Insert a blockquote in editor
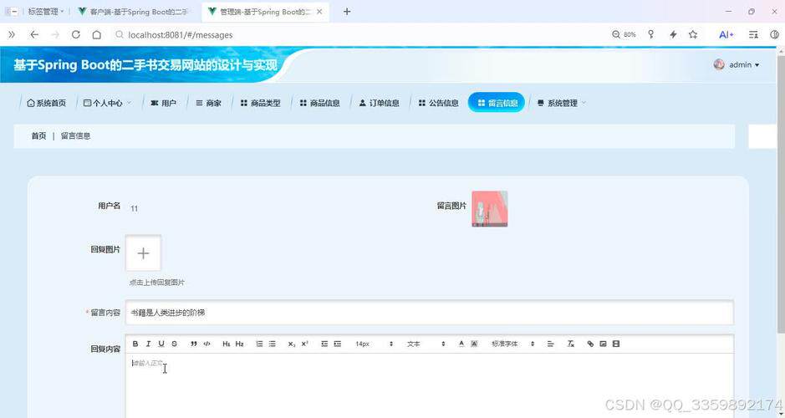 point(194,344)
